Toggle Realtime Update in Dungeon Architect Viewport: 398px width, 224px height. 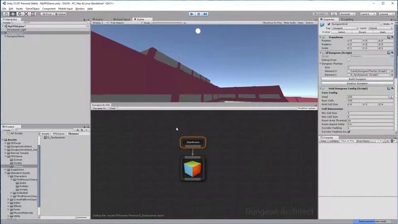pyautogui.click(x=307, y=108)
